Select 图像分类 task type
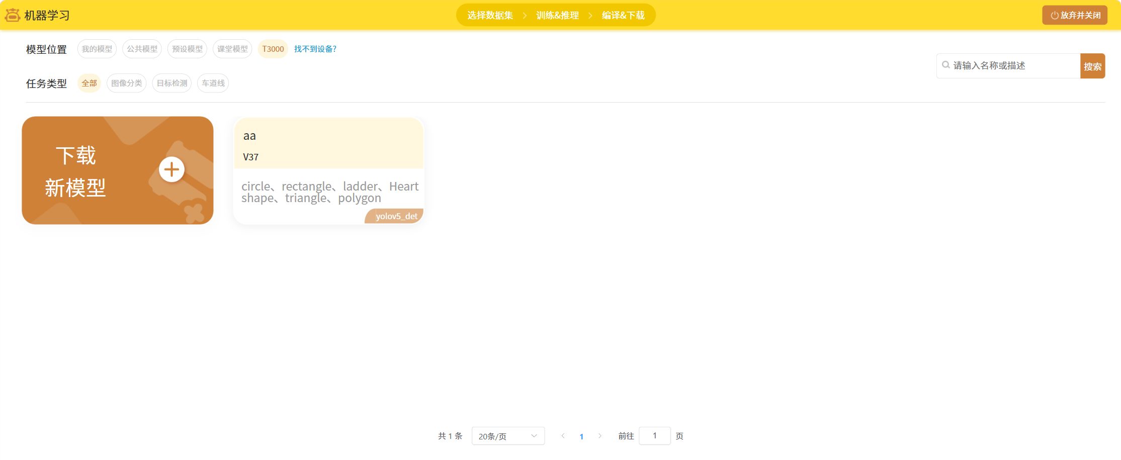The height and width of the screenshot is (460, 1121). (127, 83)
